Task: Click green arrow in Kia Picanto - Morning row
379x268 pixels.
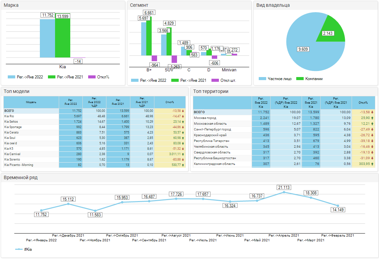Action: [183, 165]
